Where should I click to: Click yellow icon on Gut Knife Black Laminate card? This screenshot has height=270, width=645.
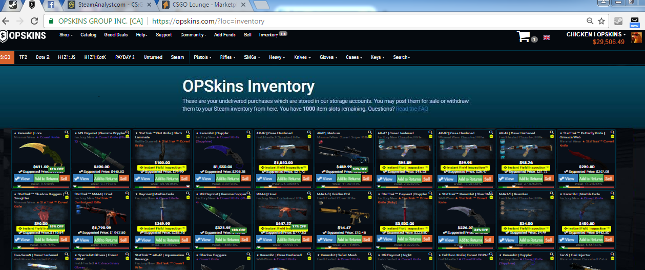(x=189, y=137)
